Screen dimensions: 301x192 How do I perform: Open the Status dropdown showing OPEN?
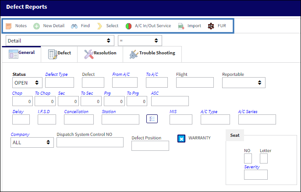(27, 83)
